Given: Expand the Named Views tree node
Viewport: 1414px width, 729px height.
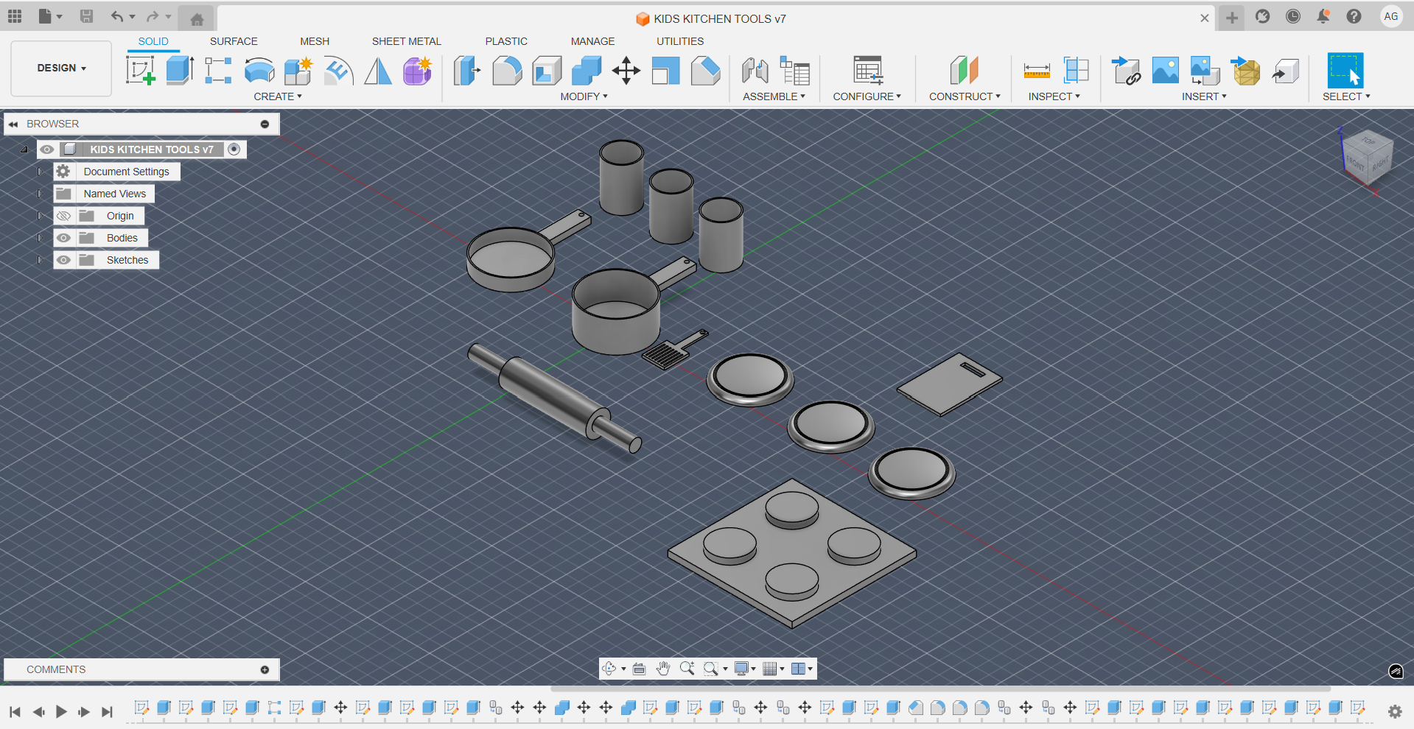Looking at the screenshot, I should pyautogui.click(x=40, y=194).
